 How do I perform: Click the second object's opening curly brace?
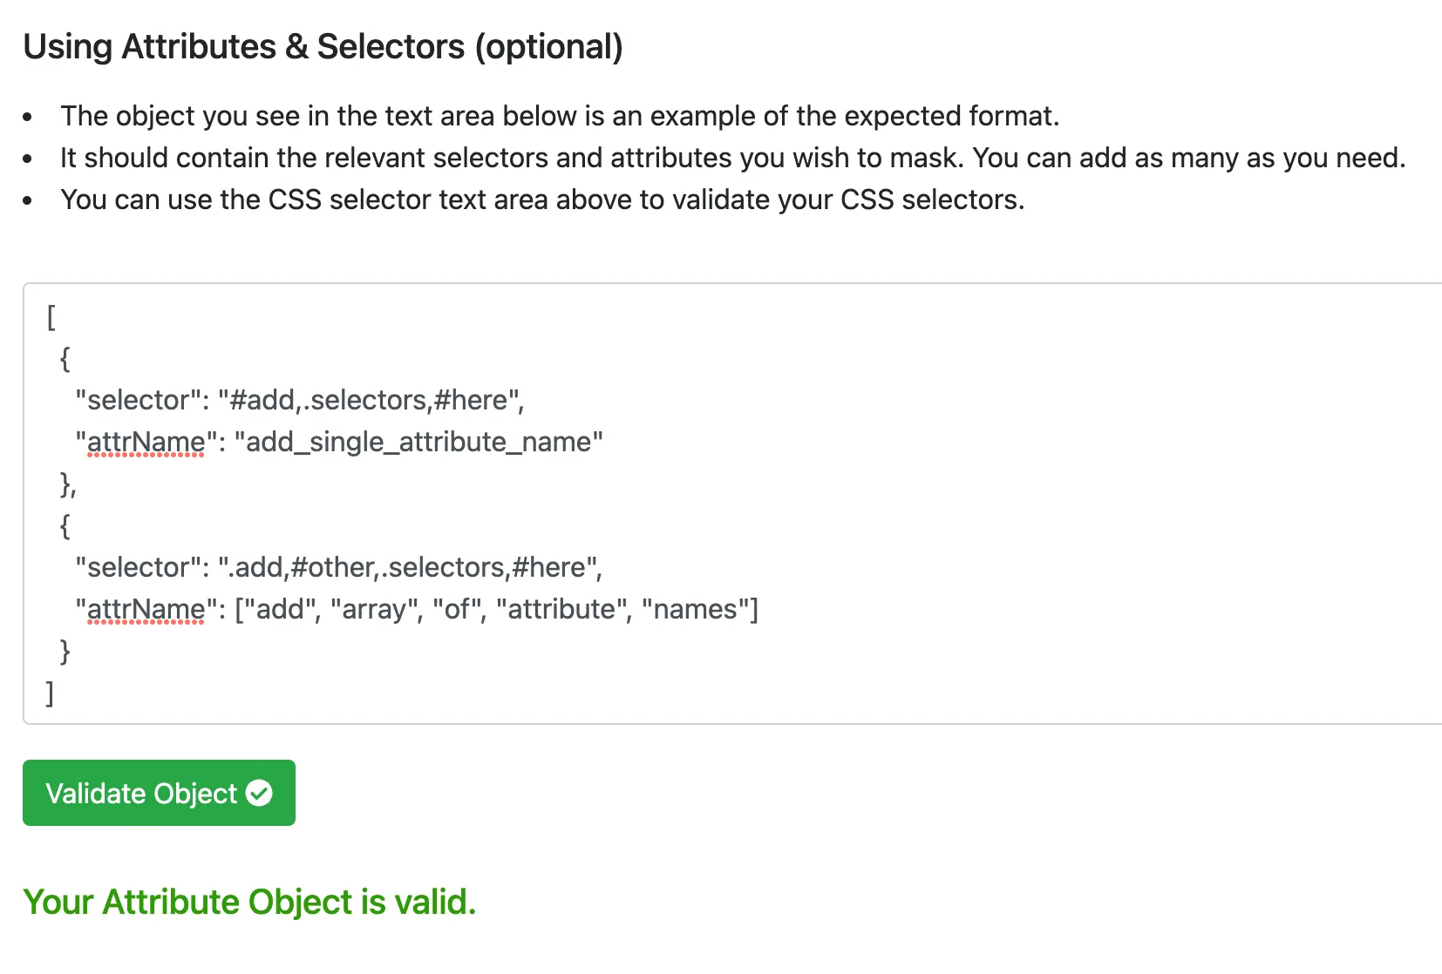65,525
